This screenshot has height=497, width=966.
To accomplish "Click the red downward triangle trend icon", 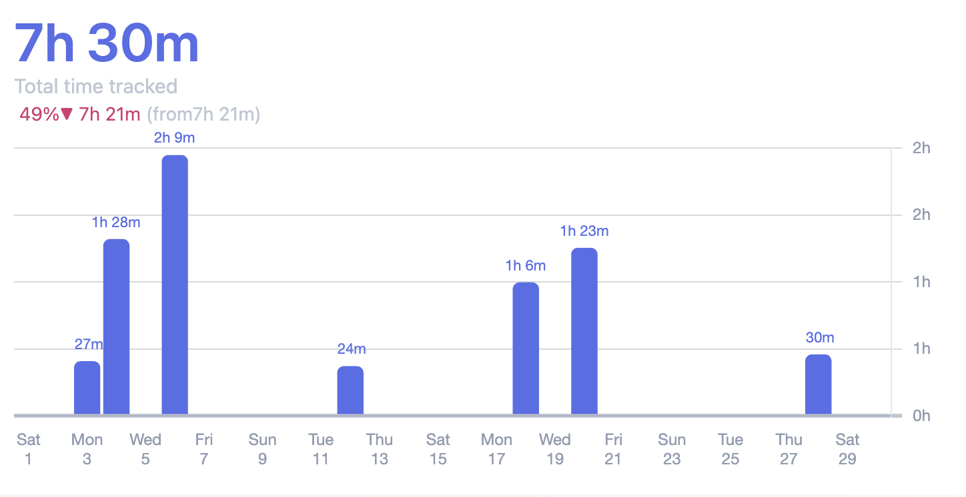I will point(67,115).
